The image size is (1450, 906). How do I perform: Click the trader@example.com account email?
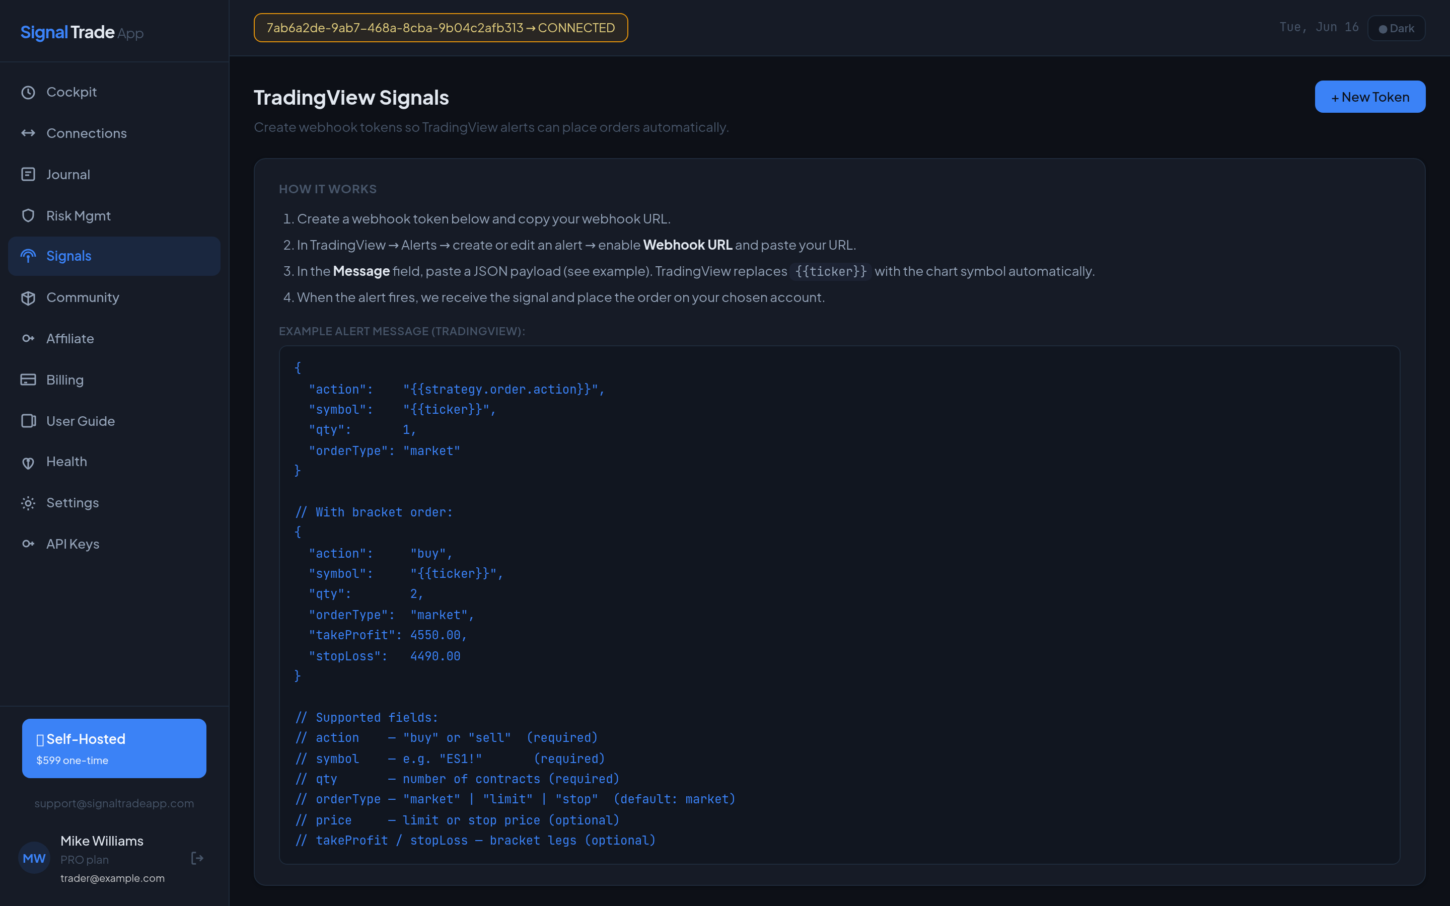point(113,878)
